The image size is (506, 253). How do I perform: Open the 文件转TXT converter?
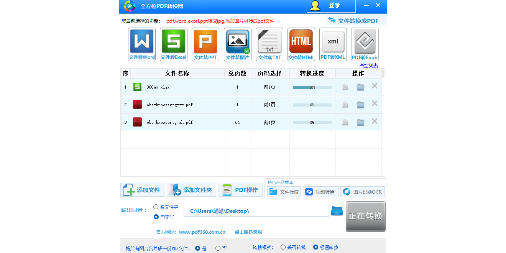(269, 44)
